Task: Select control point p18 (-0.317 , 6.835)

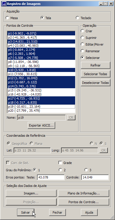Action: tap(41, 102)
